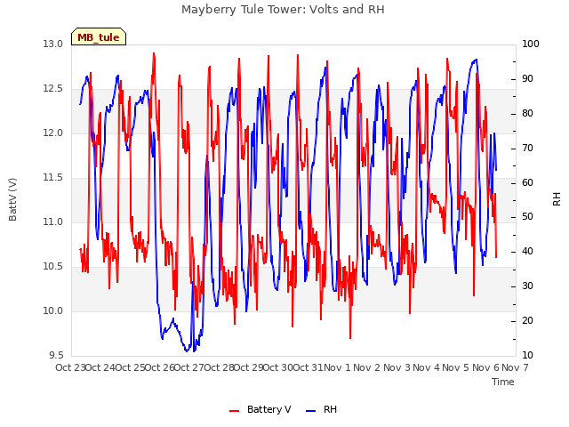Click the 10.5 voltage tick label
Image resolution: width=569 pixels, height=427 pixels.
tap(52, 267)
